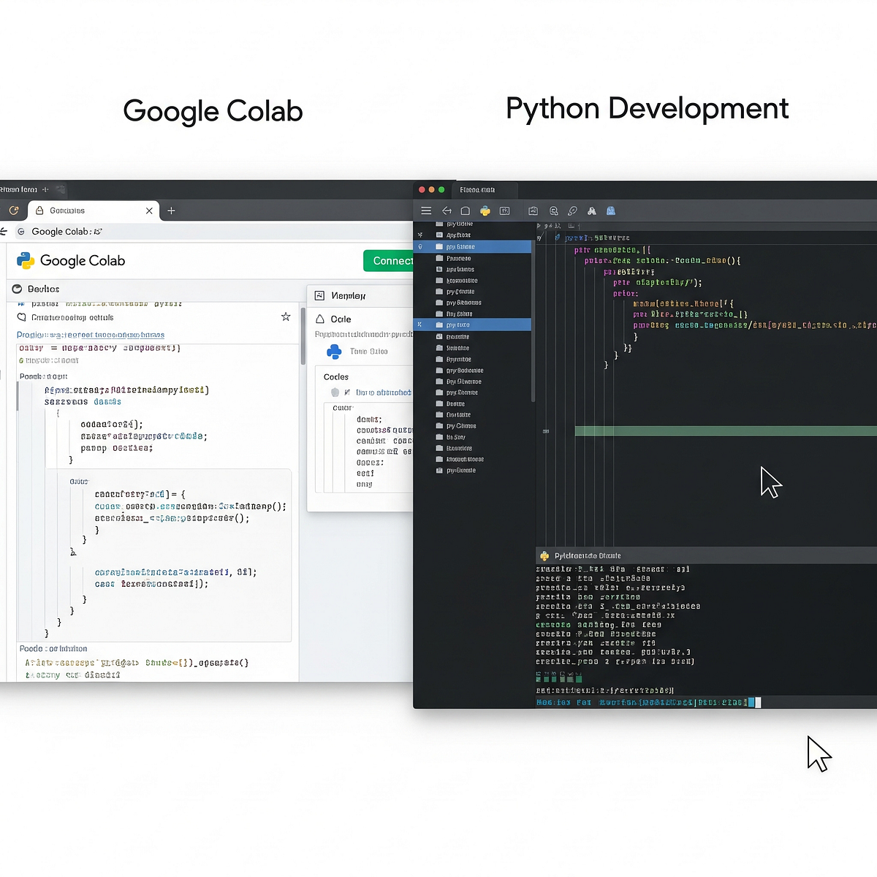Open the Python interpreter icon in the IDE toolbar
The width and height of the screenshot is (877, 877).
(x=485, y=210)
